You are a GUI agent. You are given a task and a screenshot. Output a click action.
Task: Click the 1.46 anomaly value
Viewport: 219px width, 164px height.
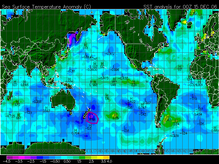tap(113, 85)
